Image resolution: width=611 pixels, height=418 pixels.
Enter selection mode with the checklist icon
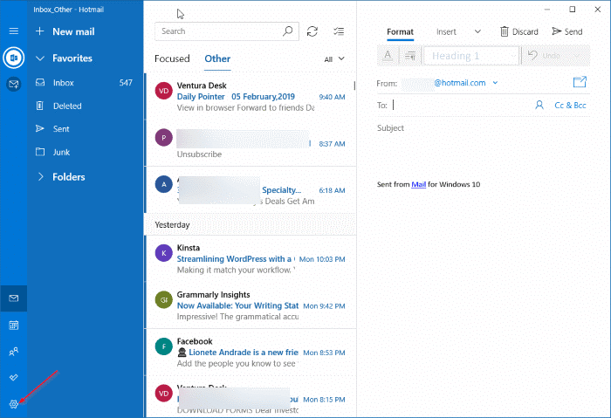(339, 31)
